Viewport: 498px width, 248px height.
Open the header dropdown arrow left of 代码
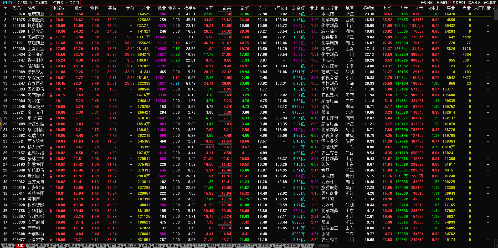(x=5, y=8)
